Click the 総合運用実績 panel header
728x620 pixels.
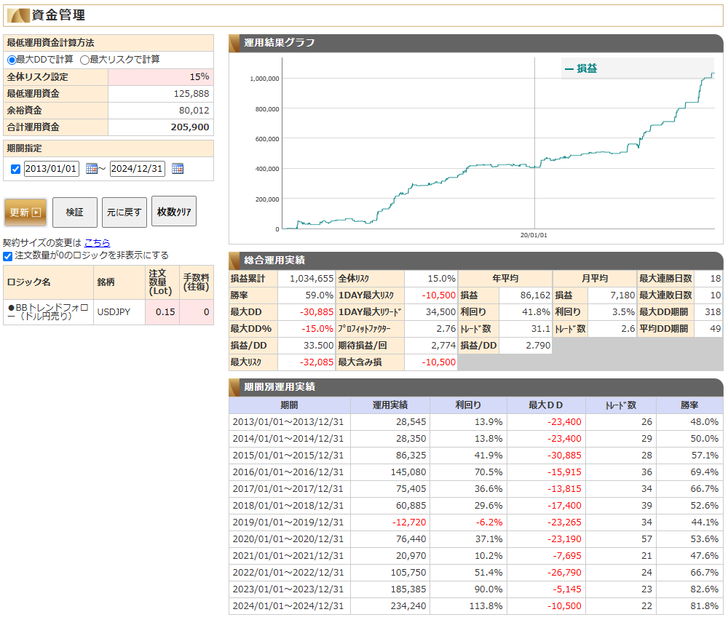tap(476, 261)
